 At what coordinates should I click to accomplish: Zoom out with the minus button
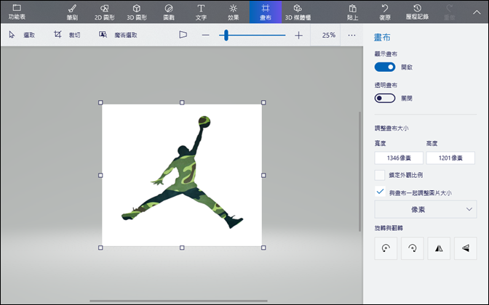coord(205,35)
